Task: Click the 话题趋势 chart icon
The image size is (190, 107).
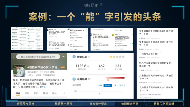Action: [x=74, y=79]
